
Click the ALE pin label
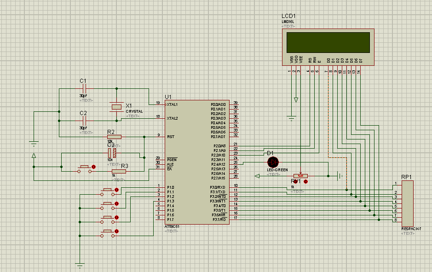[x=170, y=164]
